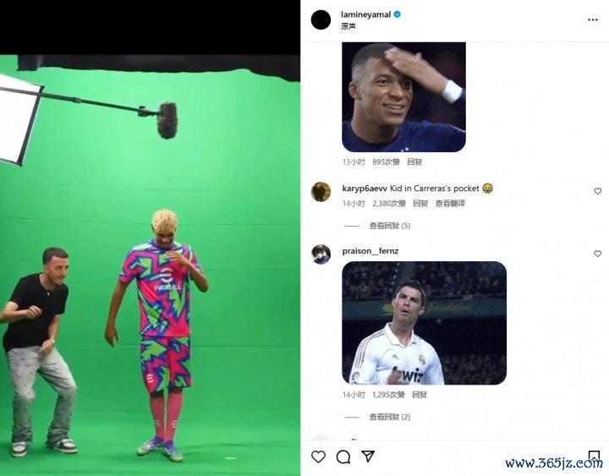Click lamineyamal profile avatar
The height and width of the screenshot is (476, 609).
321,19
